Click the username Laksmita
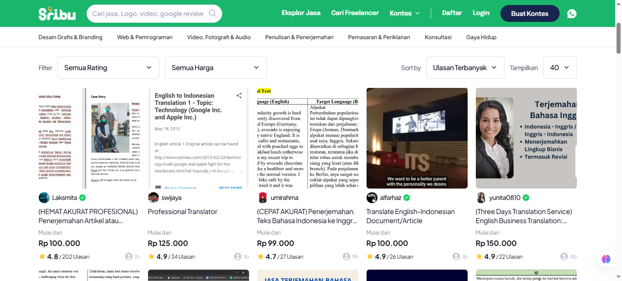The image size is (622, 281). point(65,198)
